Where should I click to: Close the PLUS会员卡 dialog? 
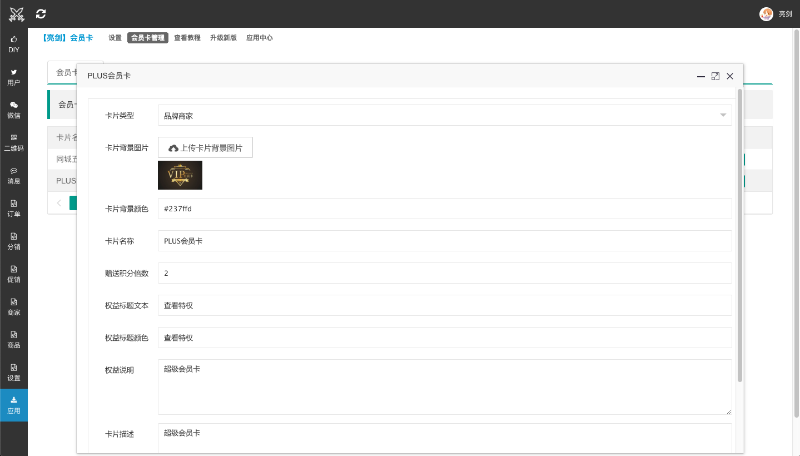tap(730, 76)
